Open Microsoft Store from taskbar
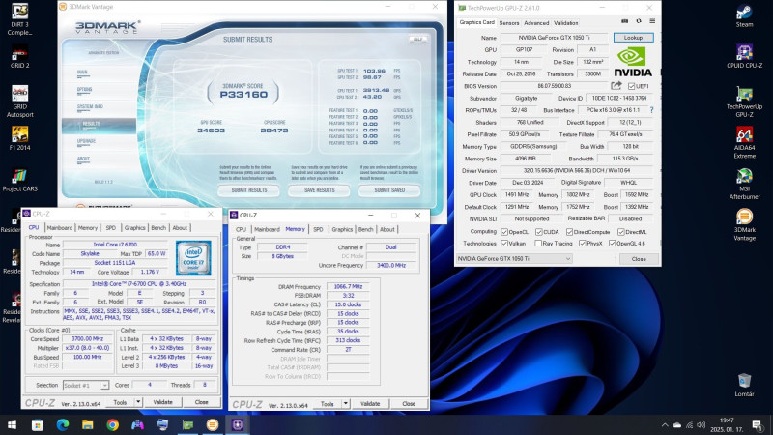 click(38, 424)
